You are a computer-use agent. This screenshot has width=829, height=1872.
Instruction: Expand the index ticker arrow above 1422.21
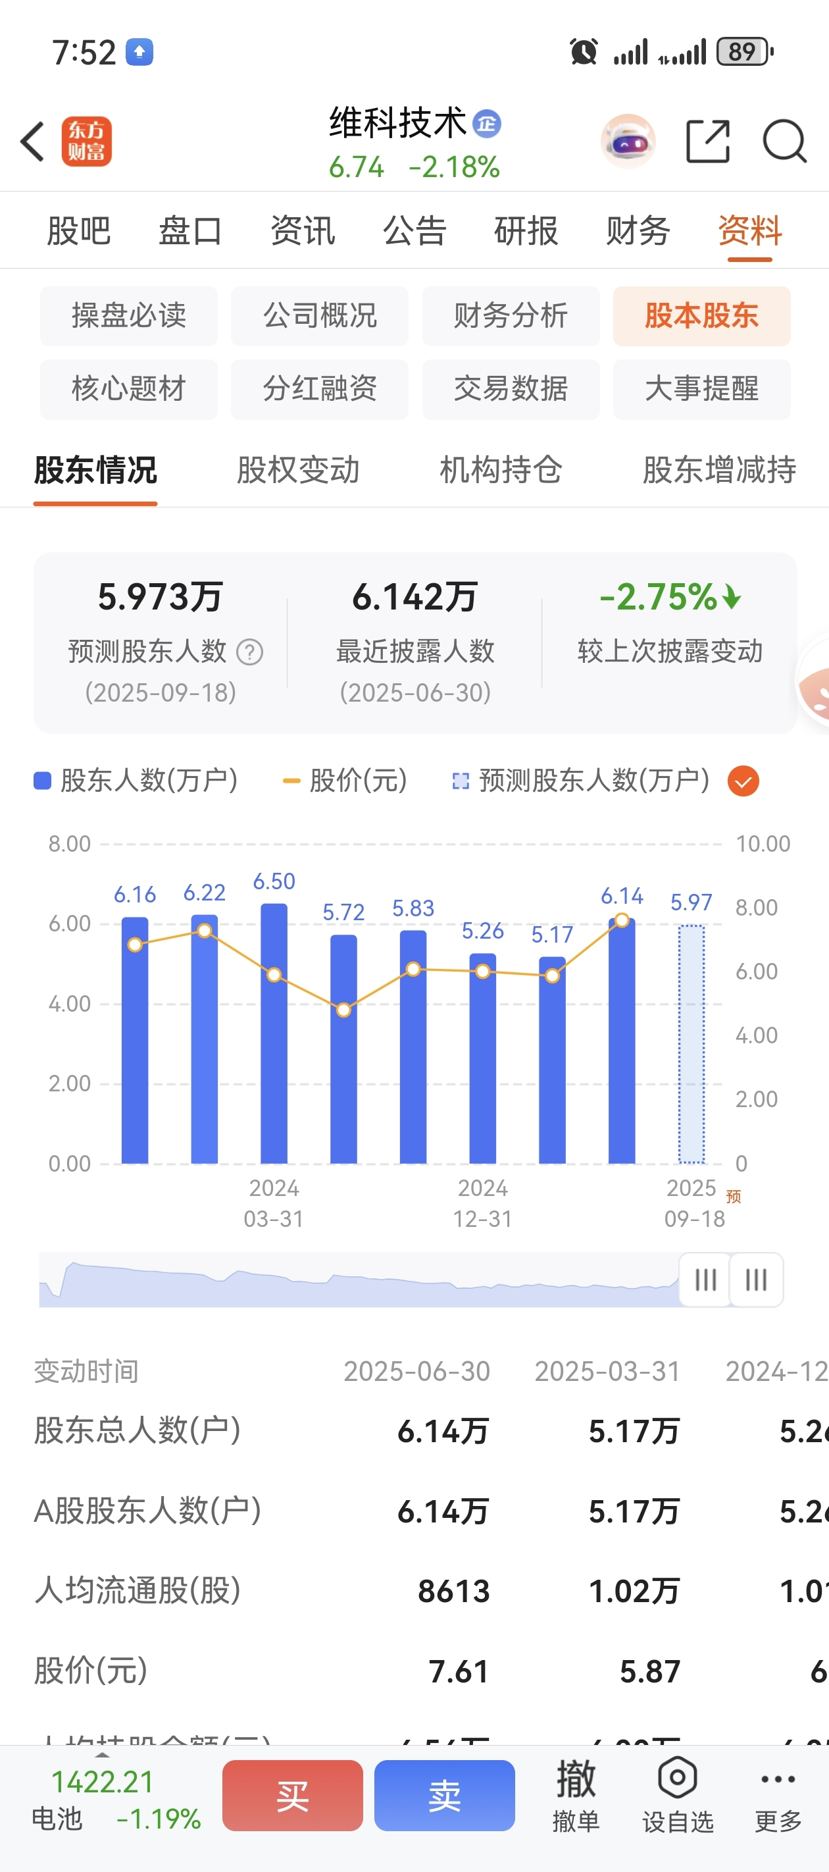(x=103, y=1755)
